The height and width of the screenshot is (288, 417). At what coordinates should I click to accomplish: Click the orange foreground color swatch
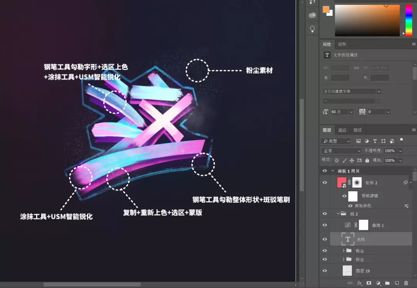click(x=326, y=9)
